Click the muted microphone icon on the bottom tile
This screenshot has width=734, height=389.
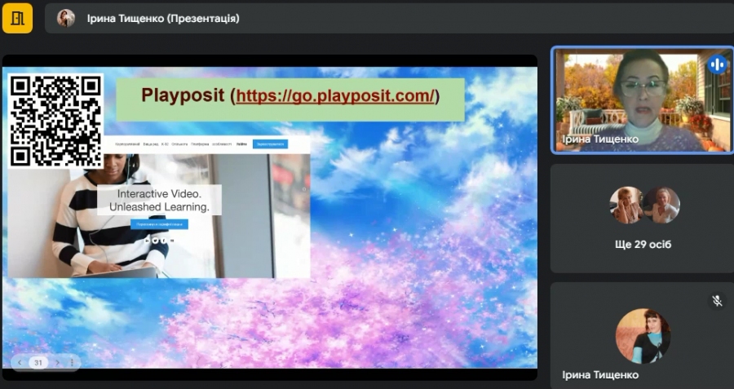[x=717, y=301]
